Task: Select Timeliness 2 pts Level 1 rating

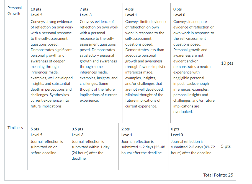Action: click(143, 146)
